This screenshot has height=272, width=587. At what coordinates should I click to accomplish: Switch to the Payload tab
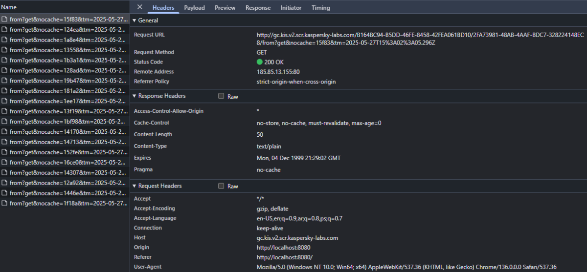click(x=194, y=8)
